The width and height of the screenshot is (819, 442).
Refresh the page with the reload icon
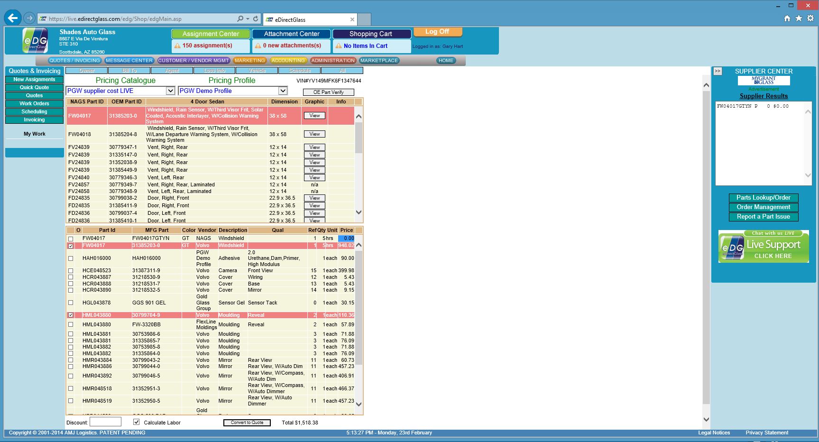(x=256, y=18)
